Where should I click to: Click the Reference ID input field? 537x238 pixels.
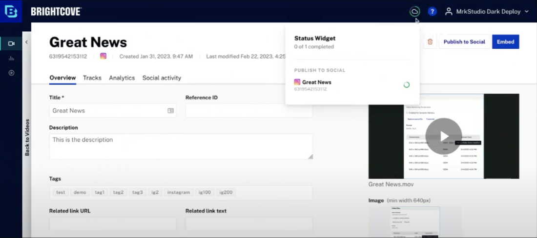(248, 111)
